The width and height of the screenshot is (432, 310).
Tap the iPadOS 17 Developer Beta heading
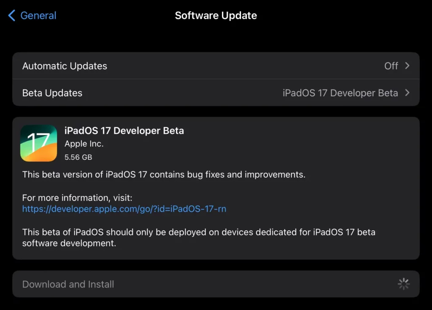124,131
